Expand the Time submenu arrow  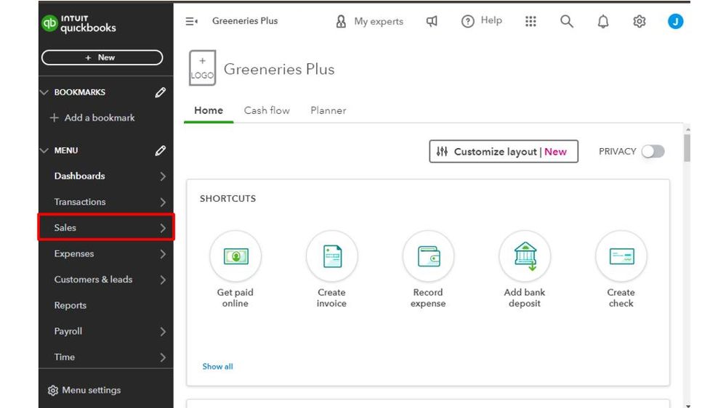click(163, 358)
